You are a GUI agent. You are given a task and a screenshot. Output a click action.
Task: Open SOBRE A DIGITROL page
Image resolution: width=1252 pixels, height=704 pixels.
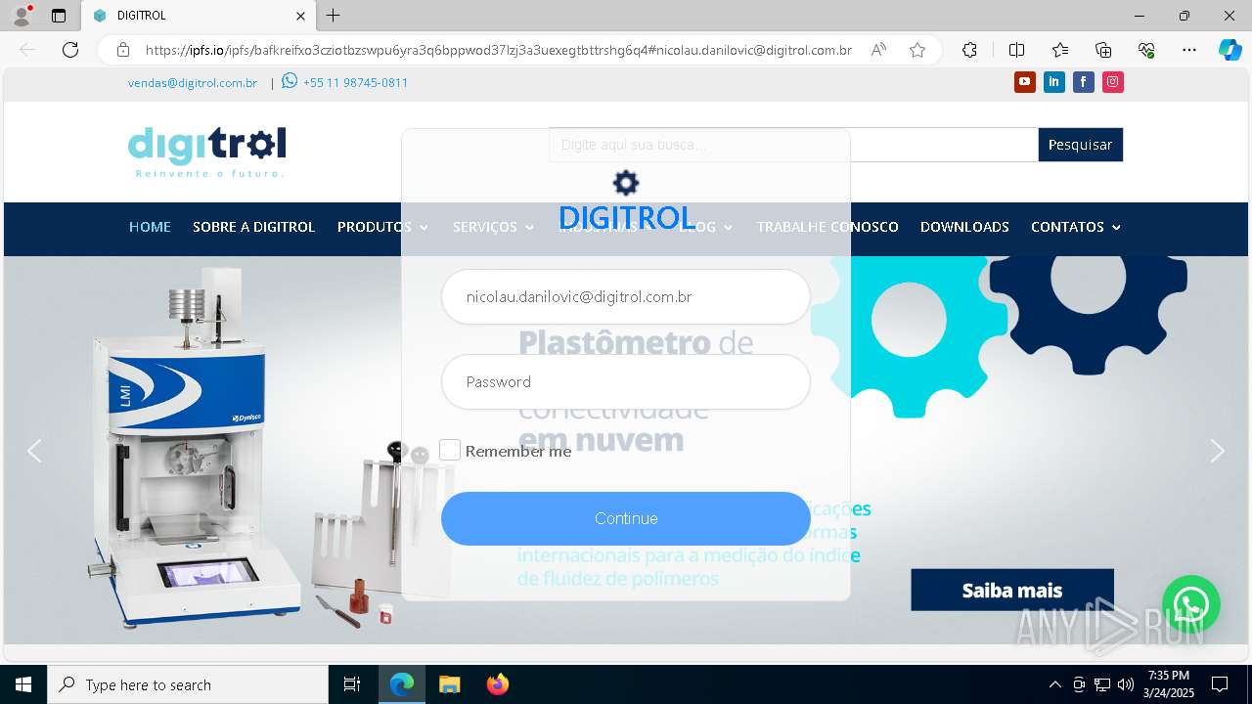click(253, 227)
